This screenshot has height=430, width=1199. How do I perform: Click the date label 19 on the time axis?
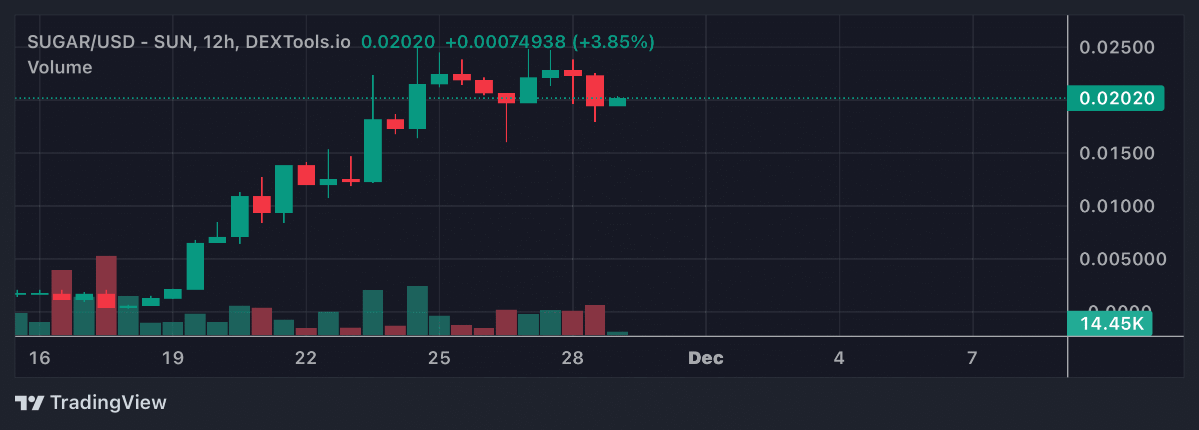pyautogui.click(x=173, y=358)
